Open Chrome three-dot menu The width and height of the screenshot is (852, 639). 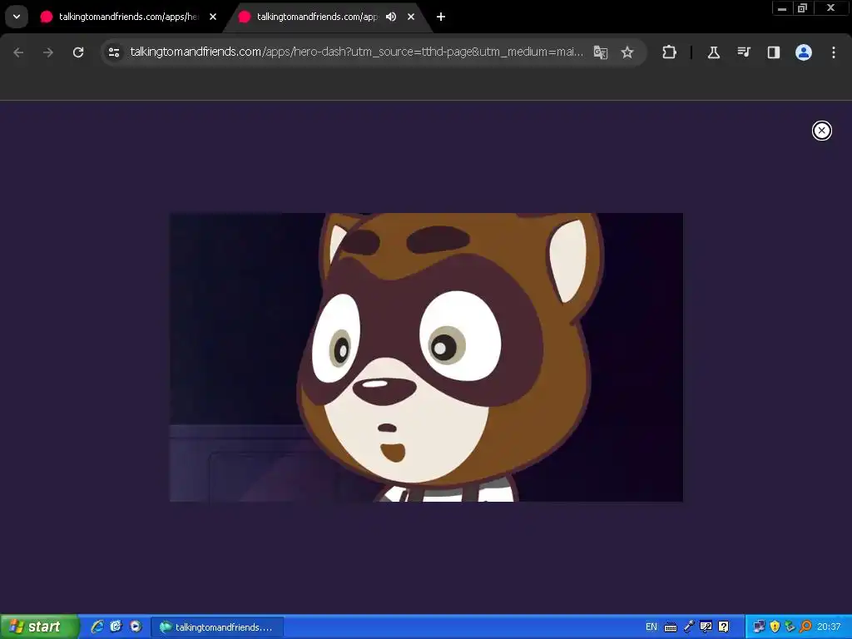[x=834, y=52]
